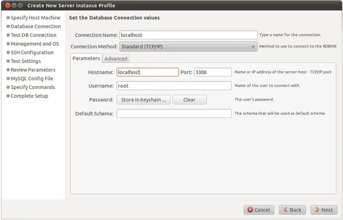
Task: Open the Connection Method dropdown
Action: point(188,47)
